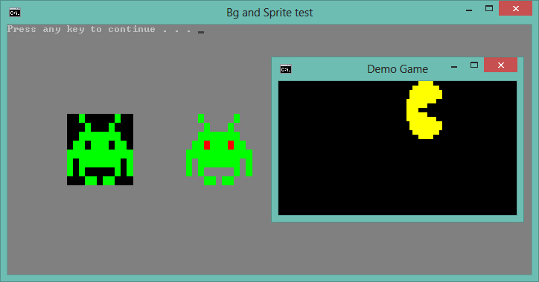Minimize the Bg and Sprite test window

pyautogui.click(x=469, y=10)
